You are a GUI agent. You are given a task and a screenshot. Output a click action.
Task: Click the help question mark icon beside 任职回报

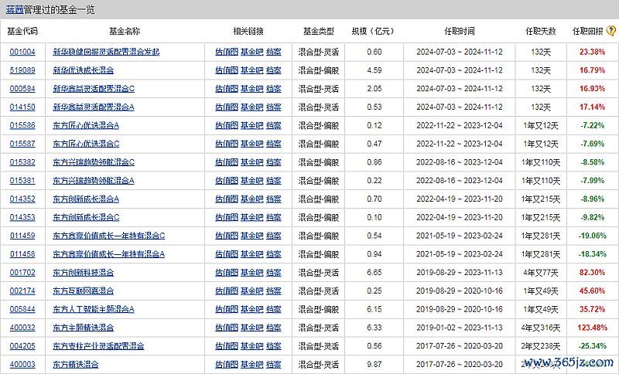click(x=611, y=31)
